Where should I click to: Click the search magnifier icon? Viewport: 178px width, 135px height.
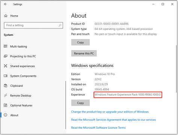[60, 25]
